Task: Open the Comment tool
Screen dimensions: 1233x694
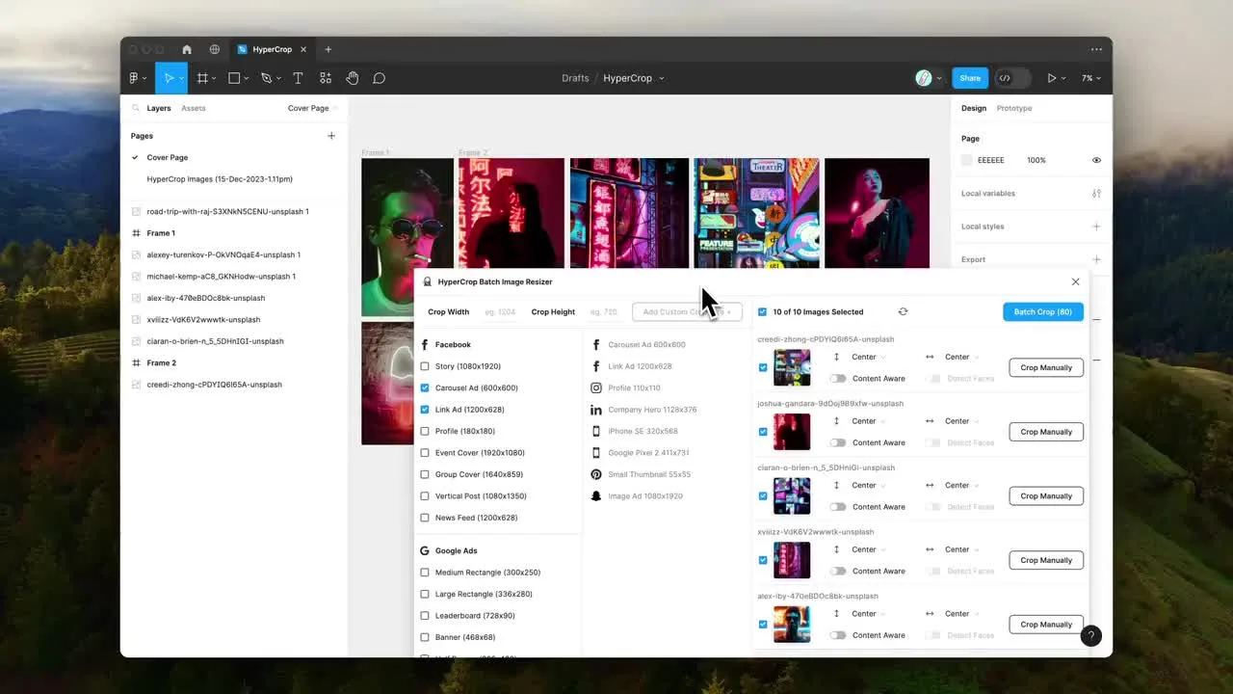Action: [380, 78]
